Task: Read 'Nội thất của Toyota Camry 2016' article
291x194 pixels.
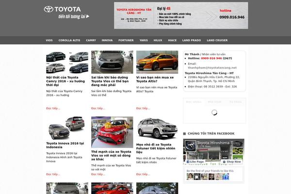Action: pos(65,81)
